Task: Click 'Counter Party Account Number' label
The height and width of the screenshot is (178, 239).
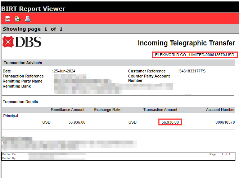Action: pos(149,78)
